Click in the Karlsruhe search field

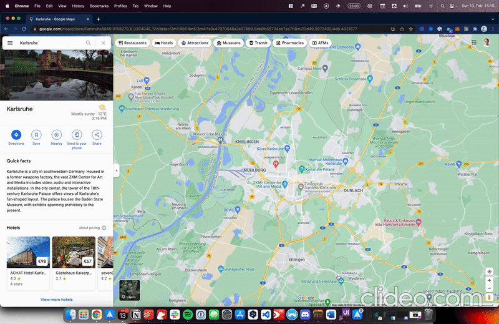[x=51, y=43]
